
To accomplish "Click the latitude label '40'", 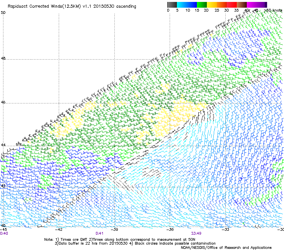I will tap(3, 226).
